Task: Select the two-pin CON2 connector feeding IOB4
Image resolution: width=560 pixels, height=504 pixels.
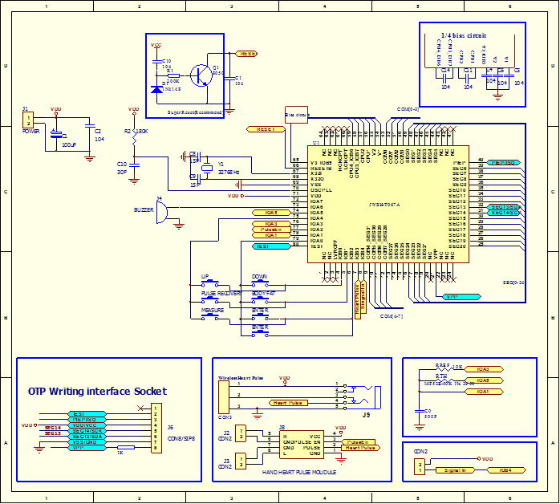Action: click(420, 467)
